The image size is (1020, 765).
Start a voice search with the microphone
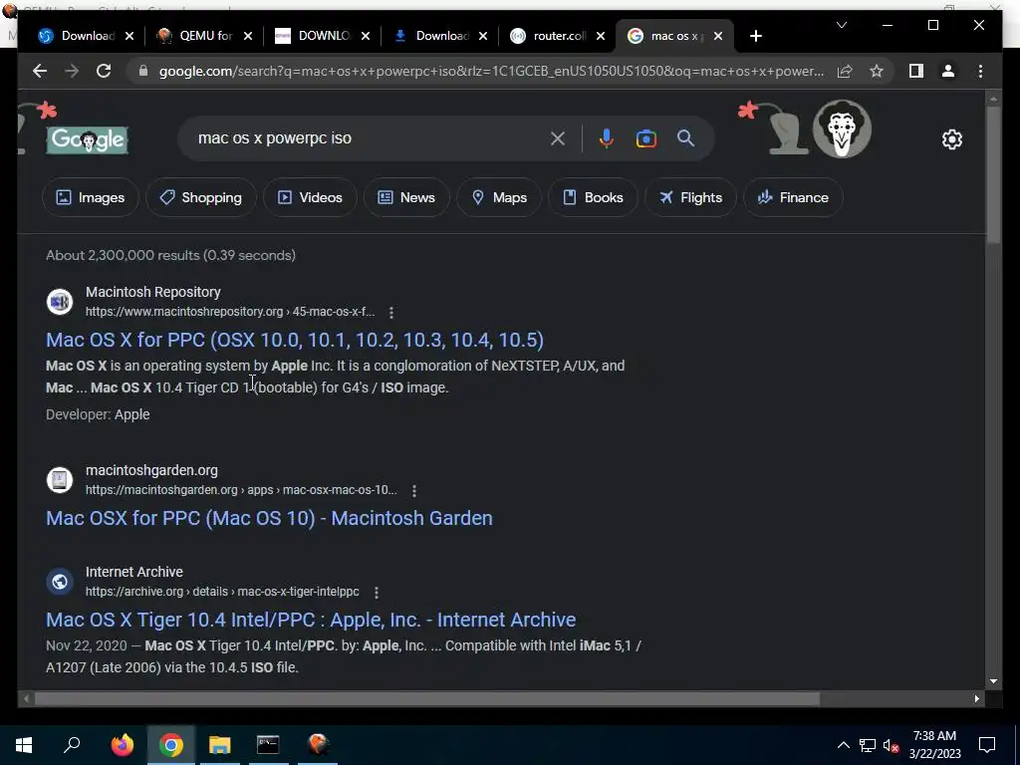click(x=606, y=137)
